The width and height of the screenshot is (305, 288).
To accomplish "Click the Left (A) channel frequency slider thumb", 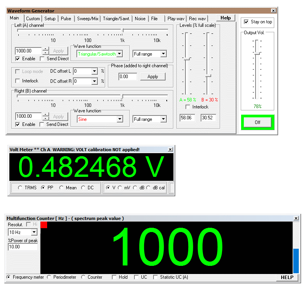I will pos(123,30).
